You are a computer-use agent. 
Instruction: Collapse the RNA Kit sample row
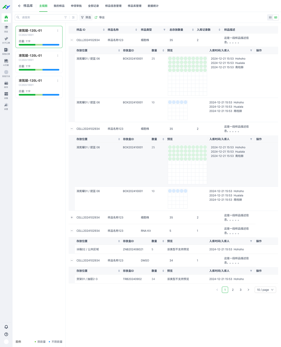click(x=72, y=231)
